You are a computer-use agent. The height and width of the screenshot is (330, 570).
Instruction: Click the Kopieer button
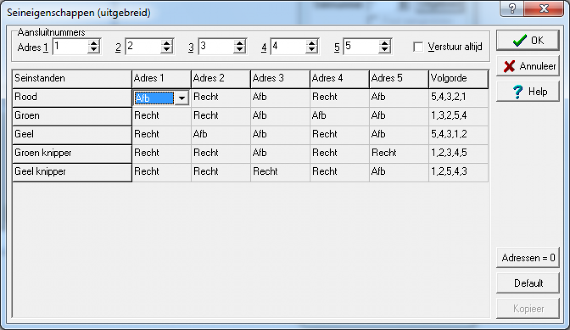click(528, 309)
